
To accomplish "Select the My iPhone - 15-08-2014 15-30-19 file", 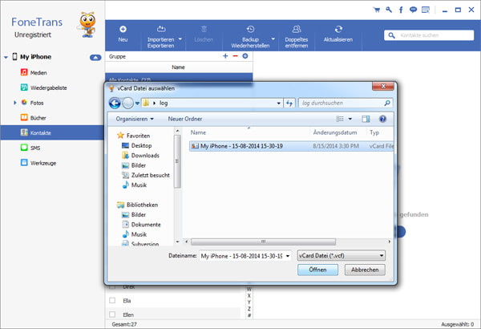I will 292,146.
